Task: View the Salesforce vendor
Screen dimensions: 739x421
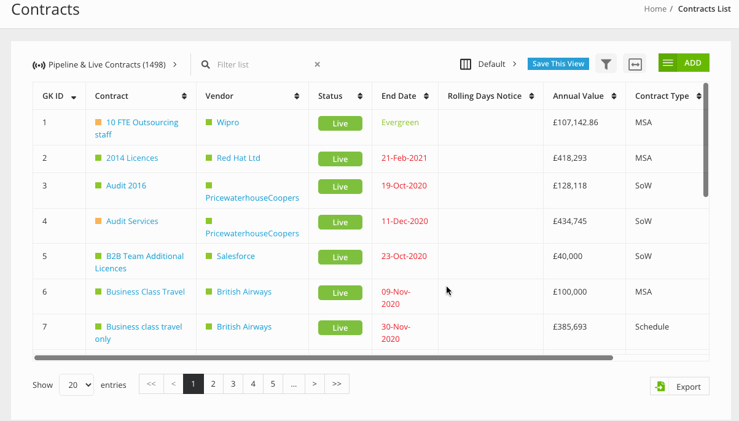Action: [236, 256]
